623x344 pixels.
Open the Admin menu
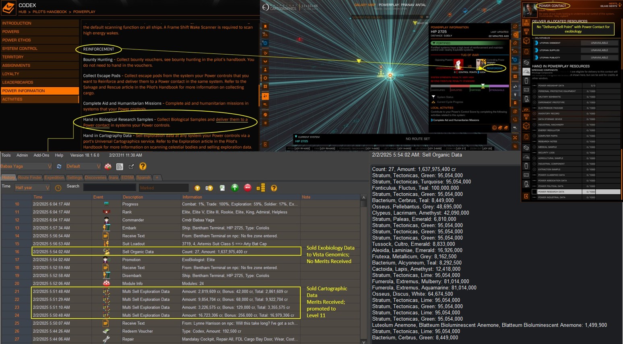22,155
